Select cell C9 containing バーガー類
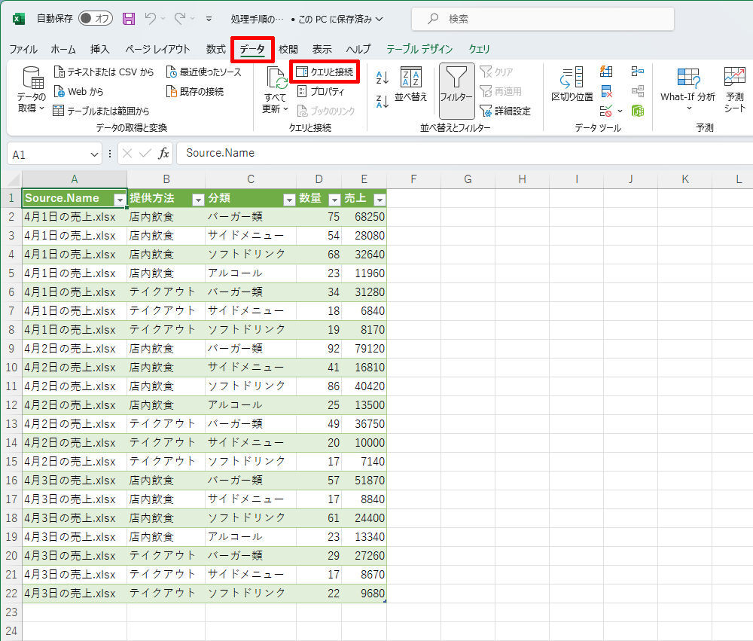 tap(250, 348)
